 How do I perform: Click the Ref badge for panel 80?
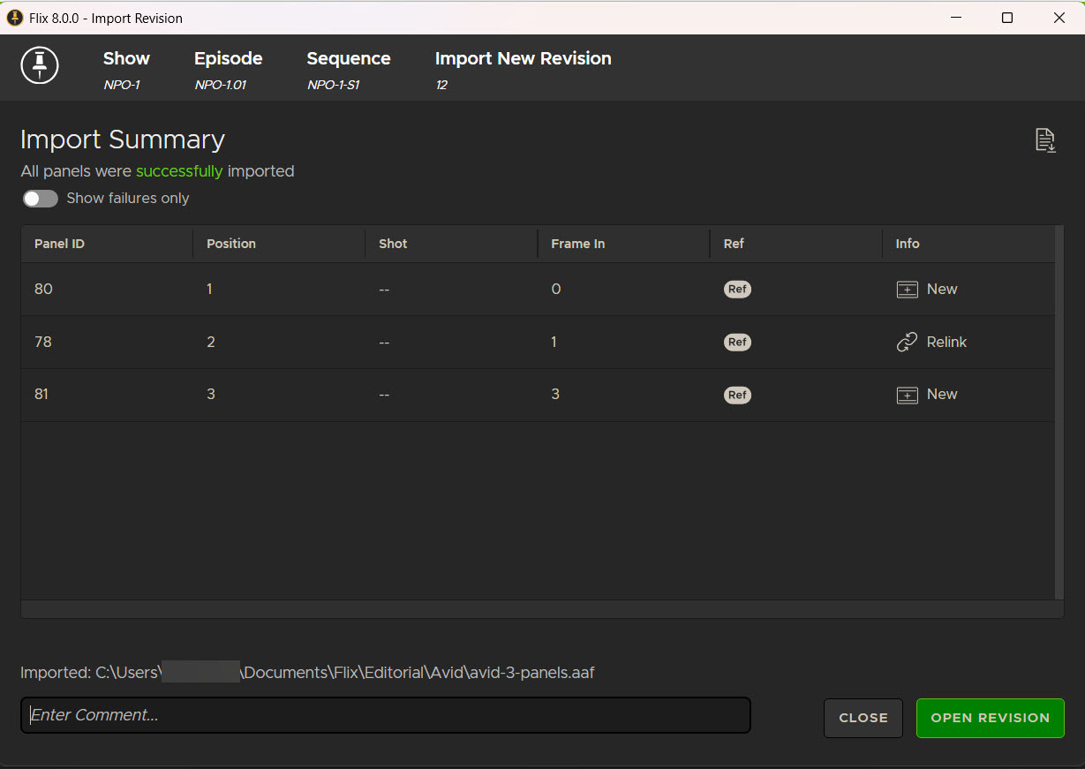(x=737, y=290)
